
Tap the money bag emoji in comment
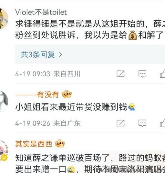coord(132,35)
